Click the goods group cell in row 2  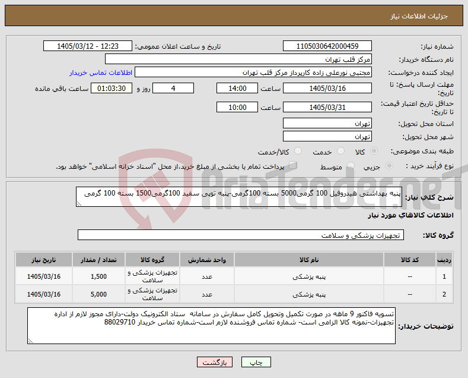pyautogui.click(x=152, y=294)
